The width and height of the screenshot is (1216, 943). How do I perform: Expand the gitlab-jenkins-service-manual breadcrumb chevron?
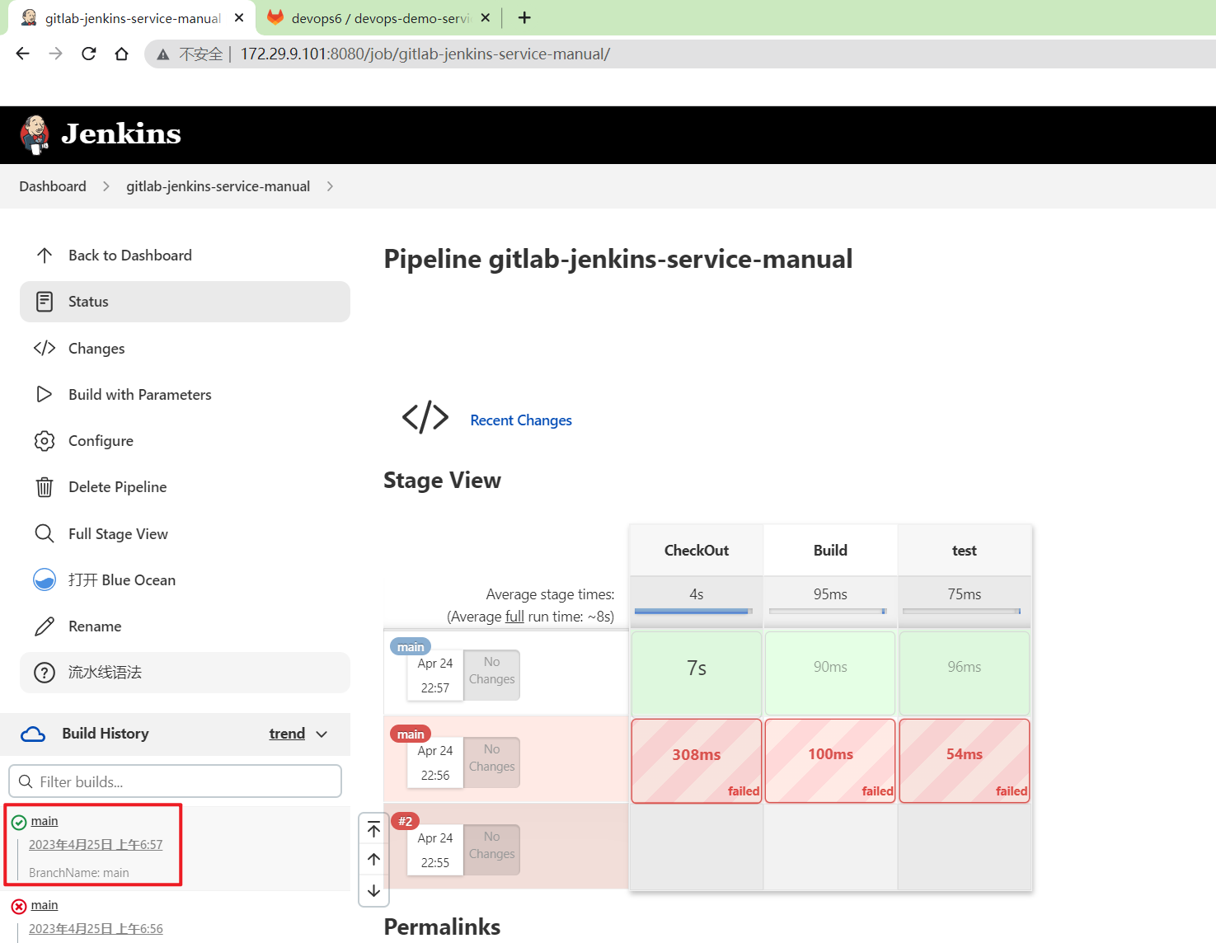click(x=330, y=186)
